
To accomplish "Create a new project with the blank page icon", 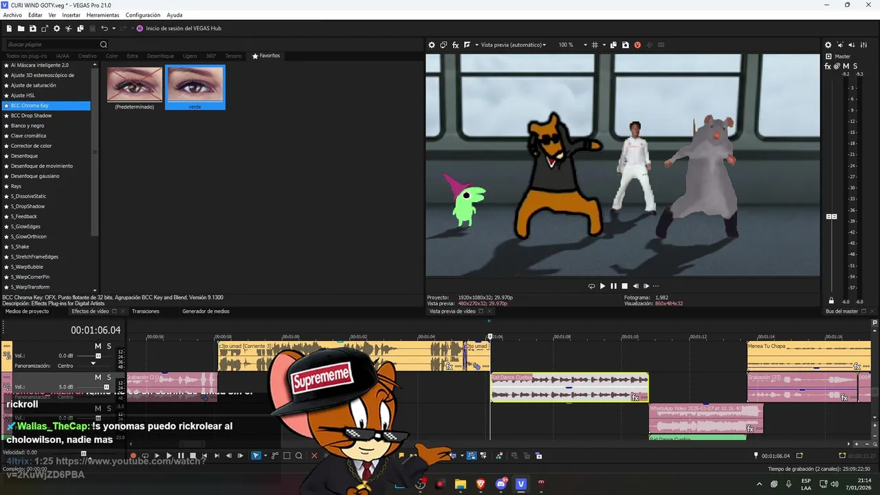I will pos(9,28).
